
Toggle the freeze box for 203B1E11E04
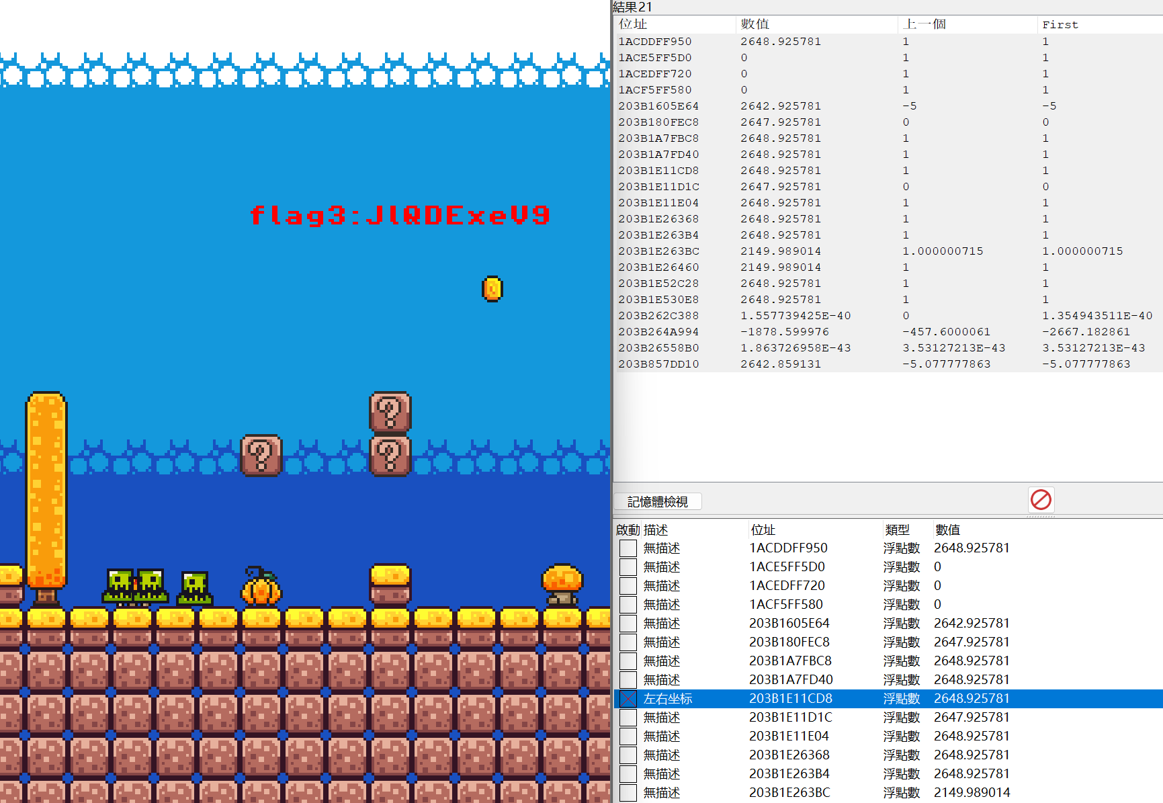[x=628, y=736]
